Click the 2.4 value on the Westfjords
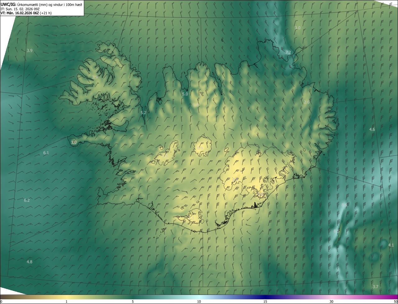The height and width of the screenshot is (304, 398). click(95, 77)
